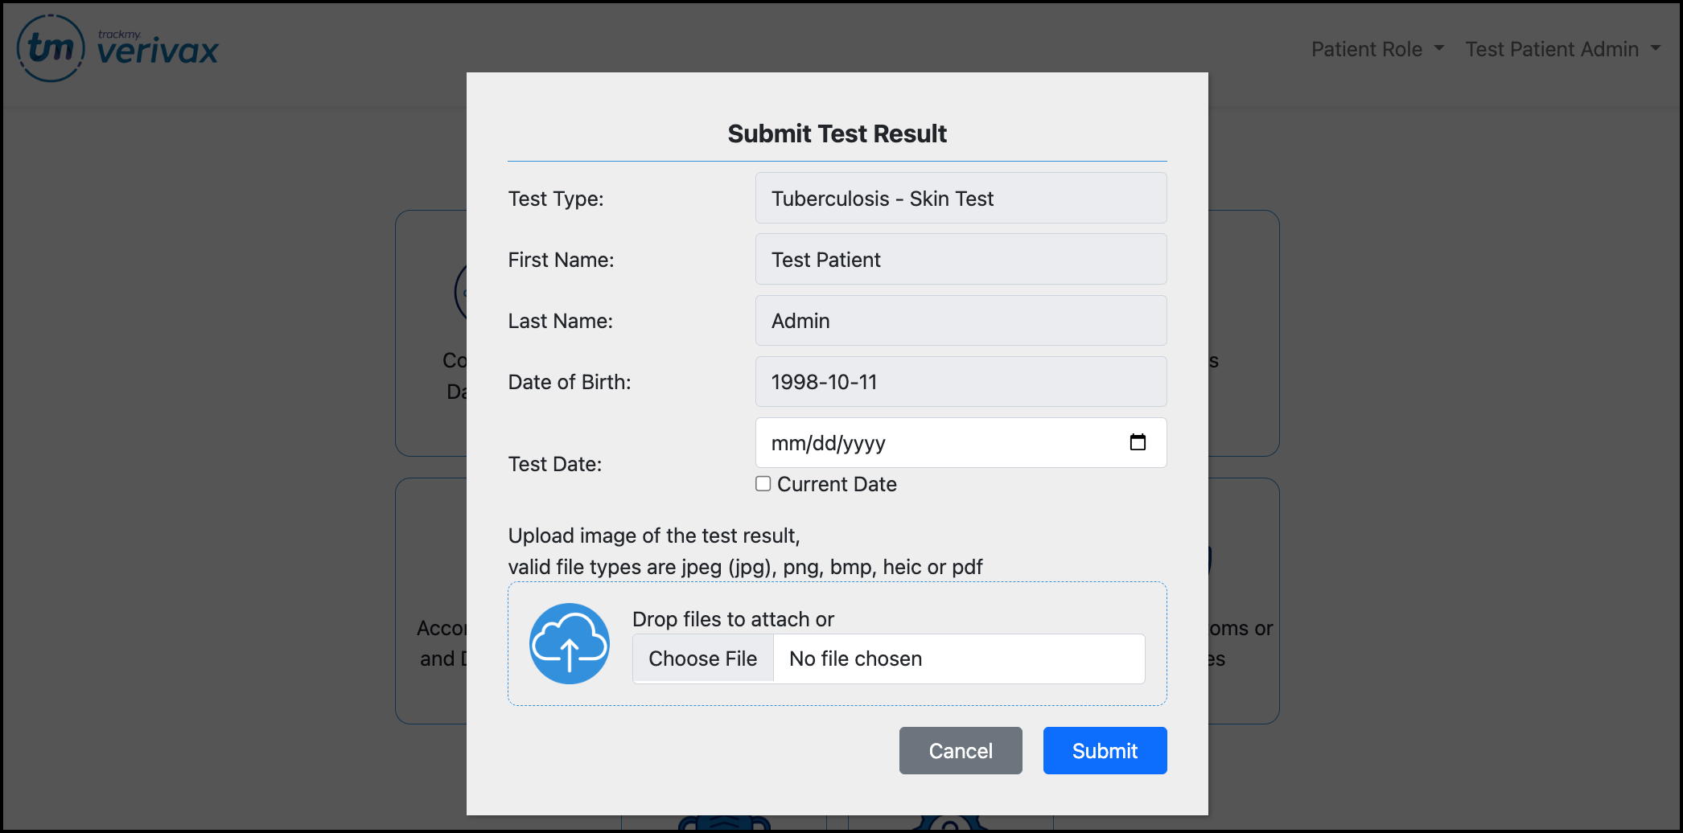Viewport: 1683px width, 833px height.
Task: Select the First Name field with Test Patient
Action: click(960, 260)
